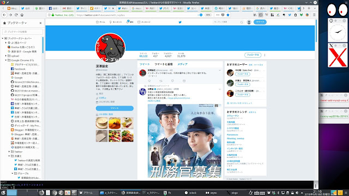Switch to the Media tab
Image resolution: width=349 pixels, height=196 pixels.
pos(182,64)
